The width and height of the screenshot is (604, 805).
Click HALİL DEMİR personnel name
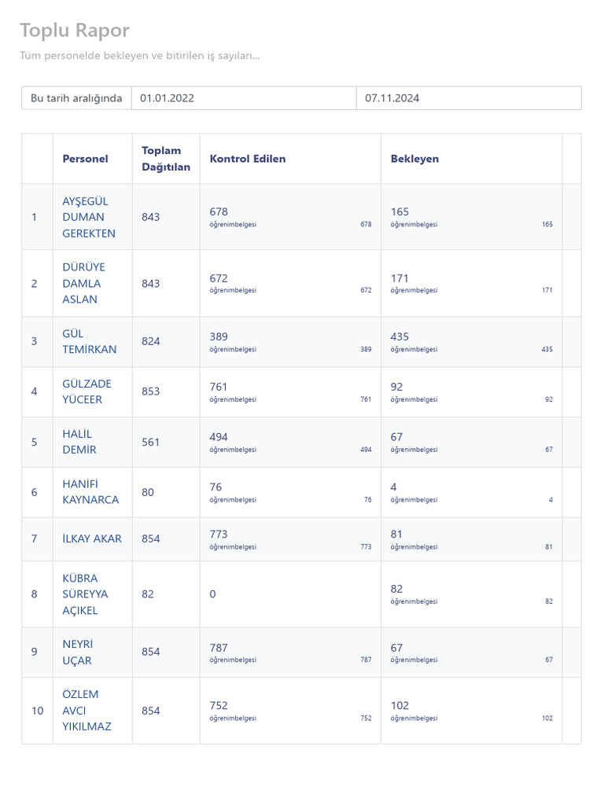[x=79, y=442]
